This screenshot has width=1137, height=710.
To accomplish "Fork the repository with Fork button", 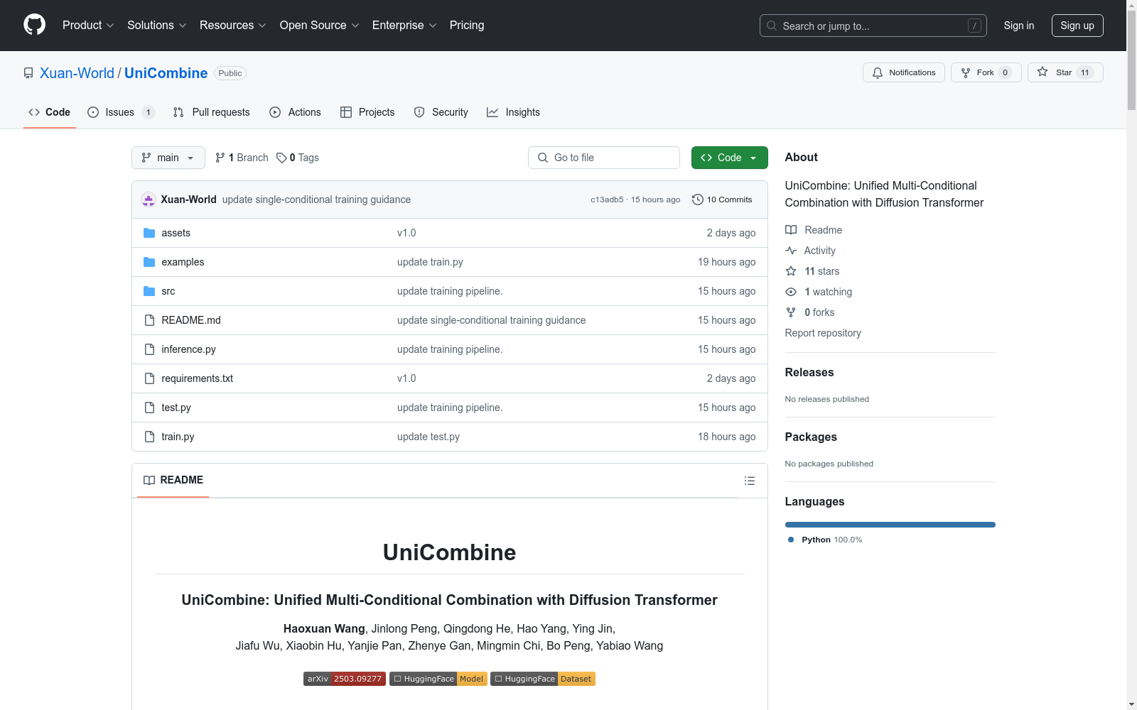I will pyautogui.click(x=986, y=72).
